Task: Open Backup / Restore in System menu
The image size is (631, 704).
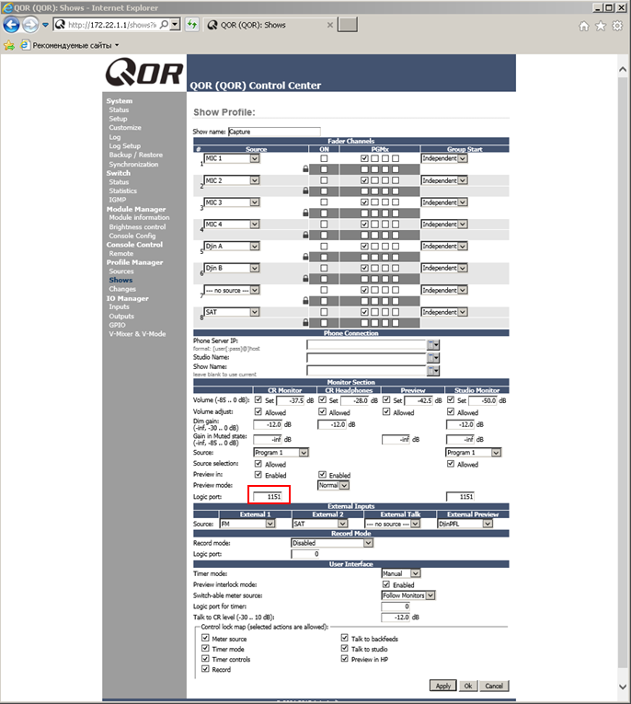Action: click(135, 155)
